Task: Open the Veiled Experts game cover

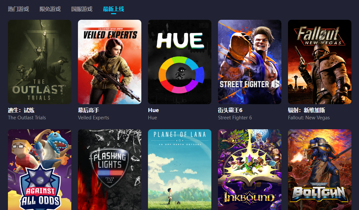Action: (x=110, y=62)
